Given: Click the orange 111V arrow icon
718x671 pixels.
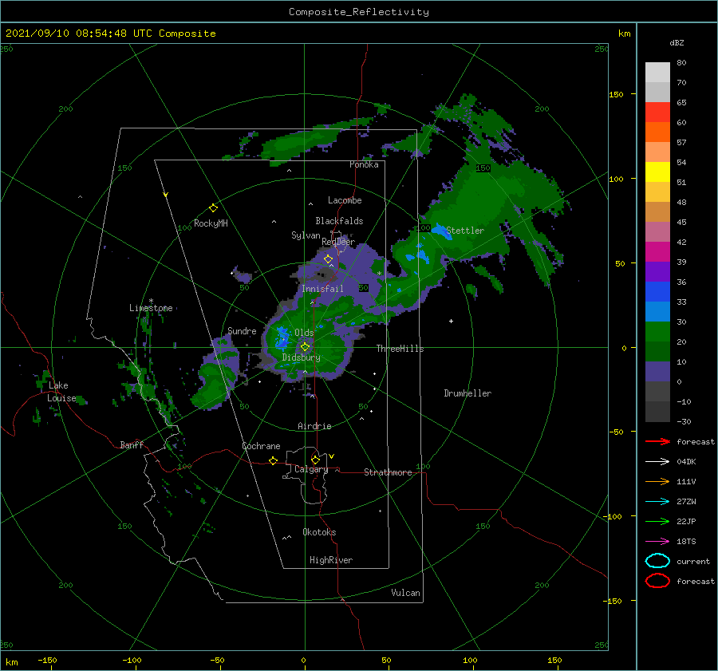Looking at the screenshot, I should tap(657, 481).
